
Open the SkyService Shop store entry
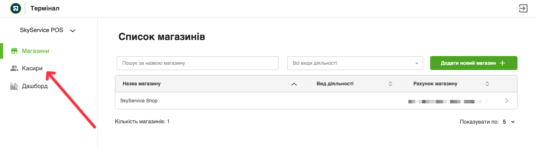pyautogui.click(x=139, y=101)
